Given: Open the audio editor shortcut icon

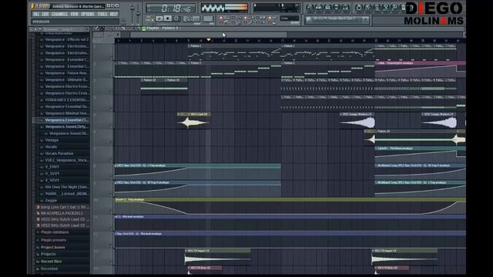Looking at the screenshot, I should pos(385,7).
